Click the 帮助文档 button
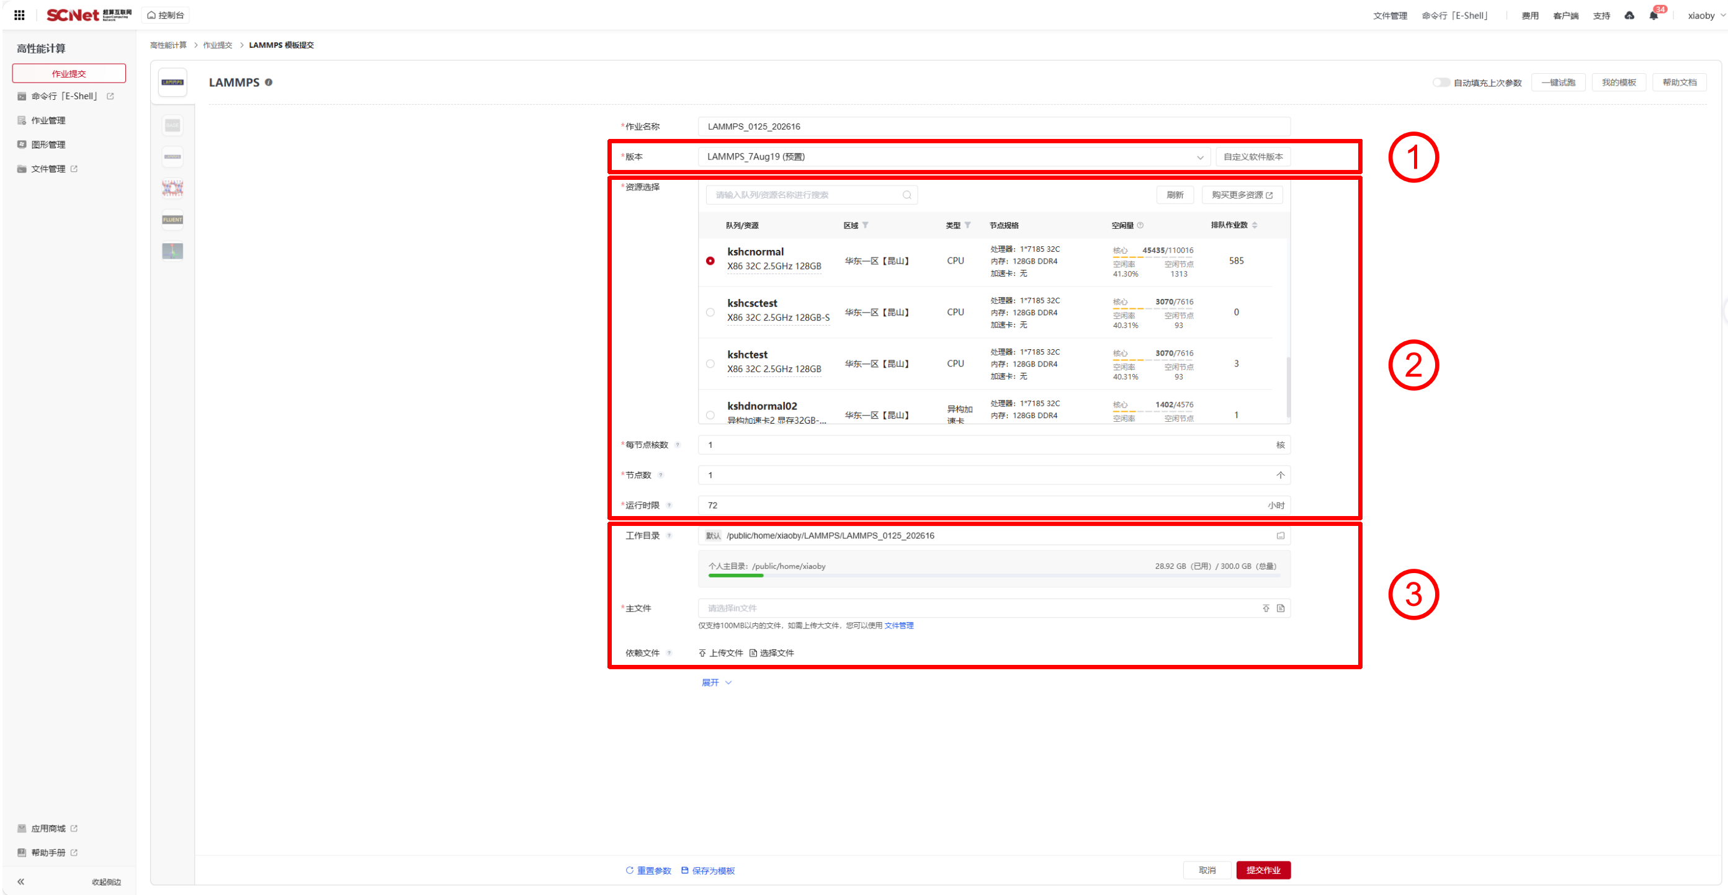The image size is (1728, 895). pyautogui.click(x=1679, y=82)
